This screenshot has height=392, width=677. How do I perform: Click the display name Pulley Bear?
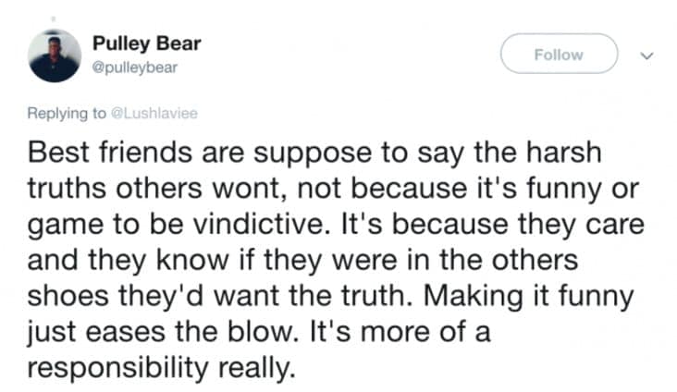point(147,43)
